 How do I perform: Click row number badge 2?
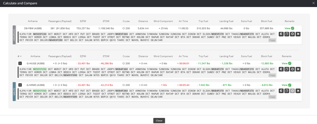click(20, 85)
